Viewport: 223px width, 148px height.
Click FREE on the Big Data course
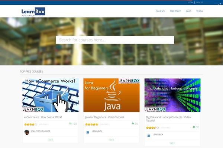(x=172, y=143)
